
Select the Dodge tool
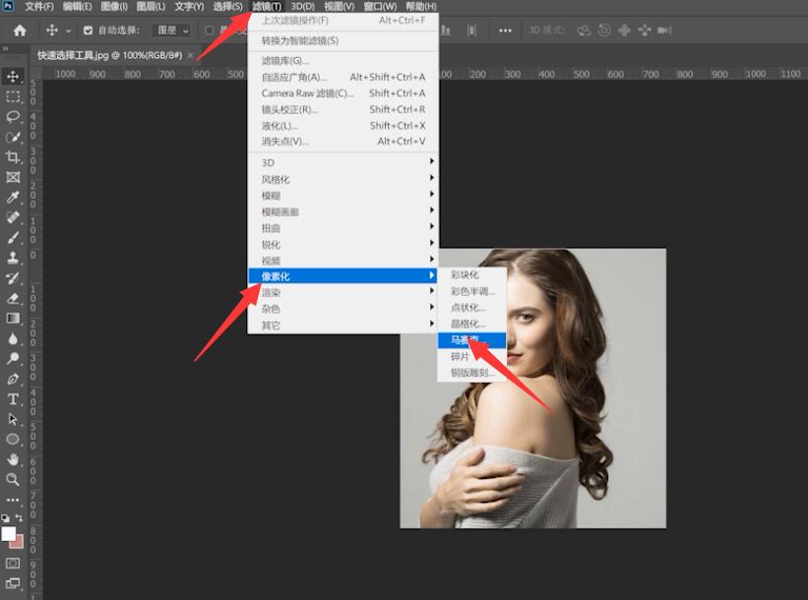13,358
